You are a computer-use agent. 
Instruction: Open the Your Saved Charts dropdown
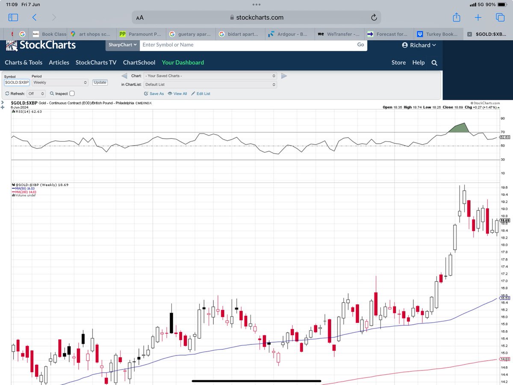(210, 76)
